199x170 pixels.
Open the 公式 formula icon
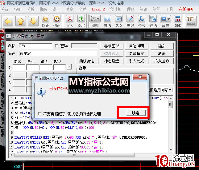(142, 19)
